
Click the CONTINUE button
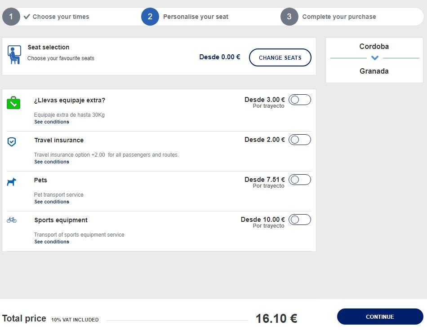coord(380,317)
